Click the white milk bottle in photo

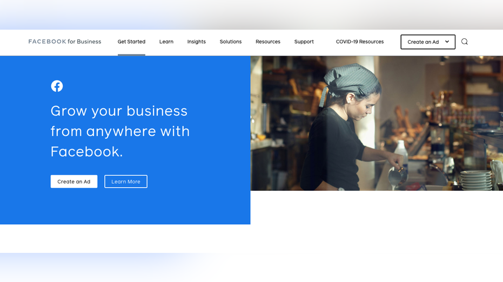pos(401,152)
